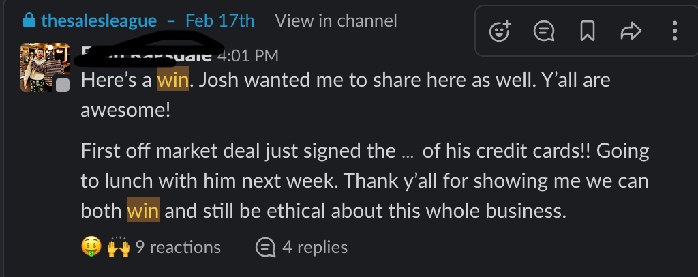Click the highlighted "win" after "both"

(142, 211)
